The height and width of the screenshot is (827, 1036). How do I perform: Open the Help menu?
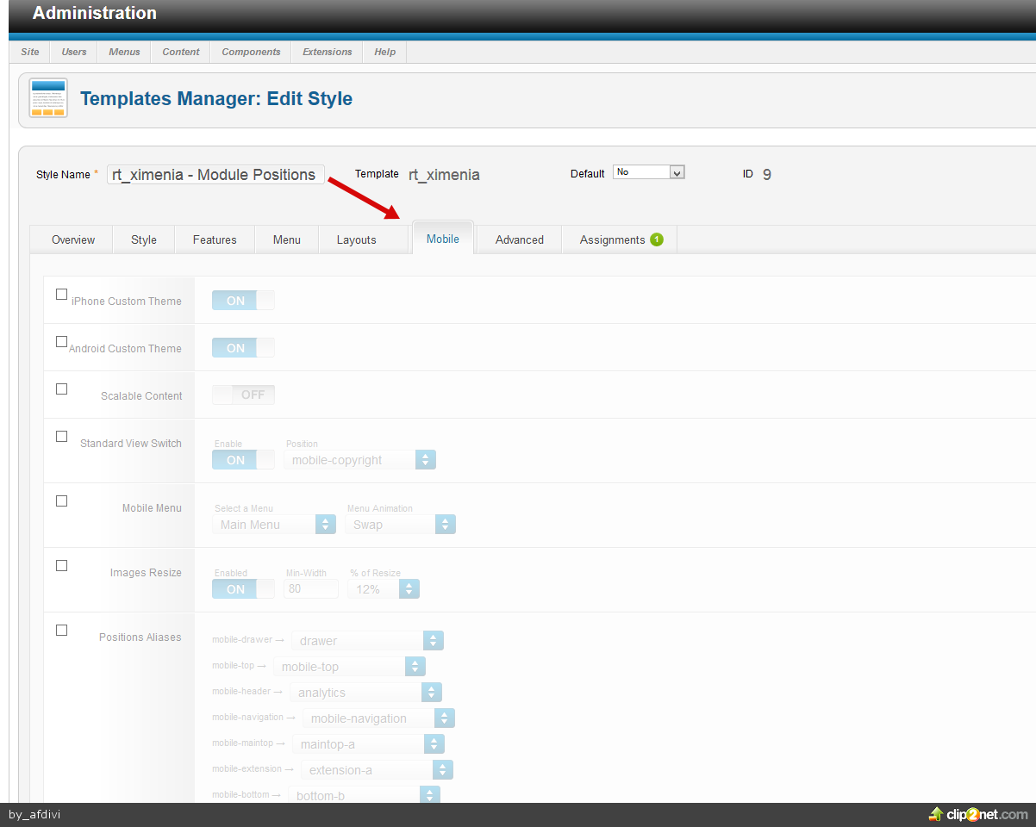[385, 52]
